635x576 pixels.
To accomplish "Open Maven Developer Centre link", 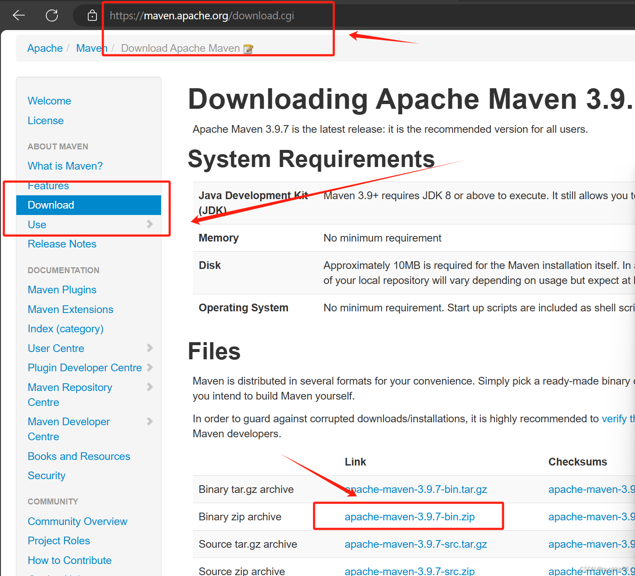I will click(69, 429).
